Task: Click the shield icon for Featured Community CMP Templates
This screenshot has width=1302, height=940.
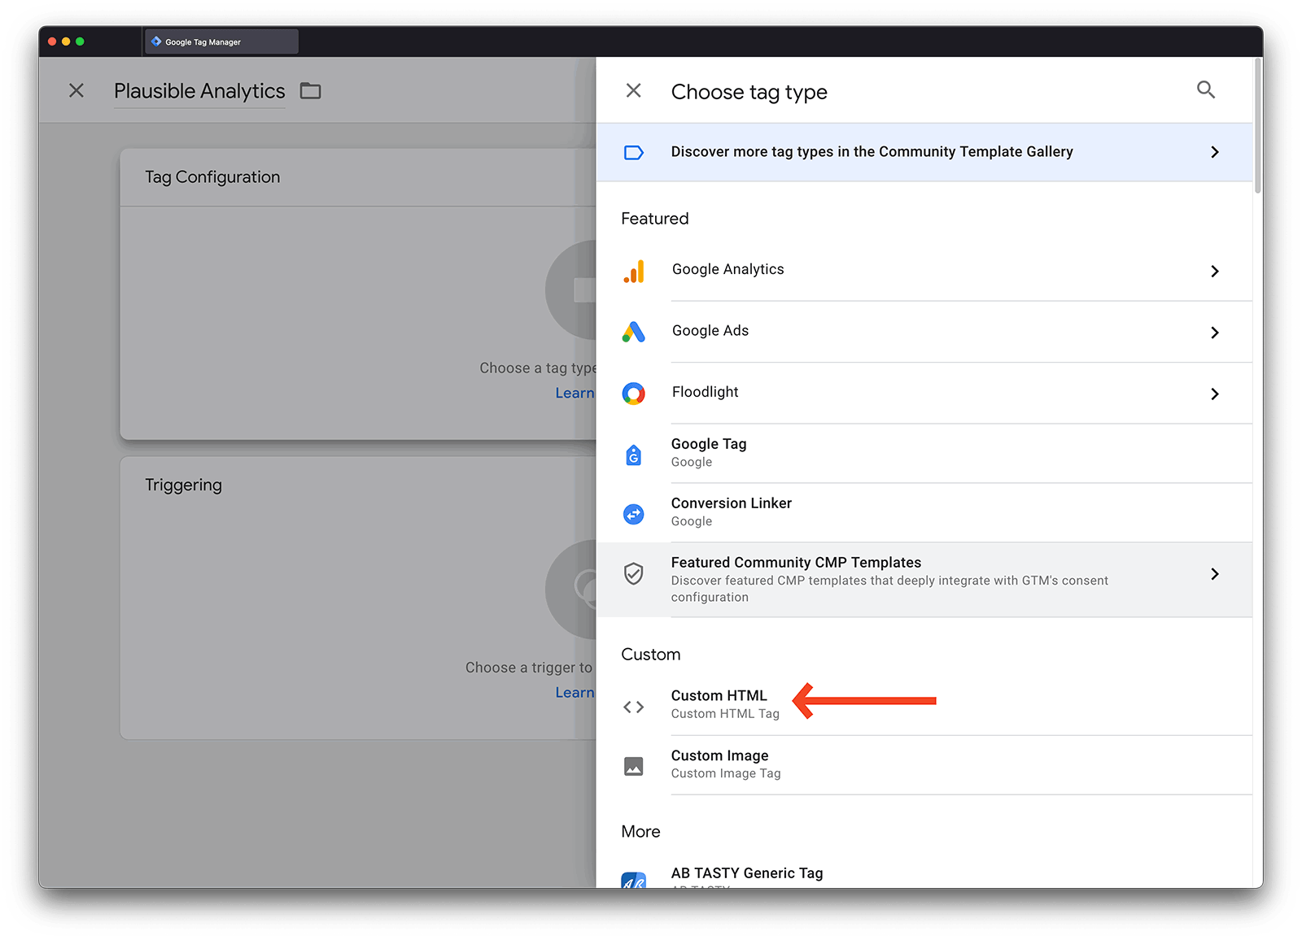Action: tap(634, 574)
